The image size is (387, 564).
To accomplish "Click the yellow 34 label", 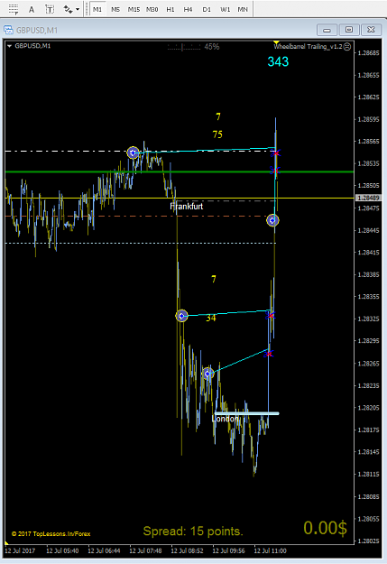I will click(x=211, y=318).
